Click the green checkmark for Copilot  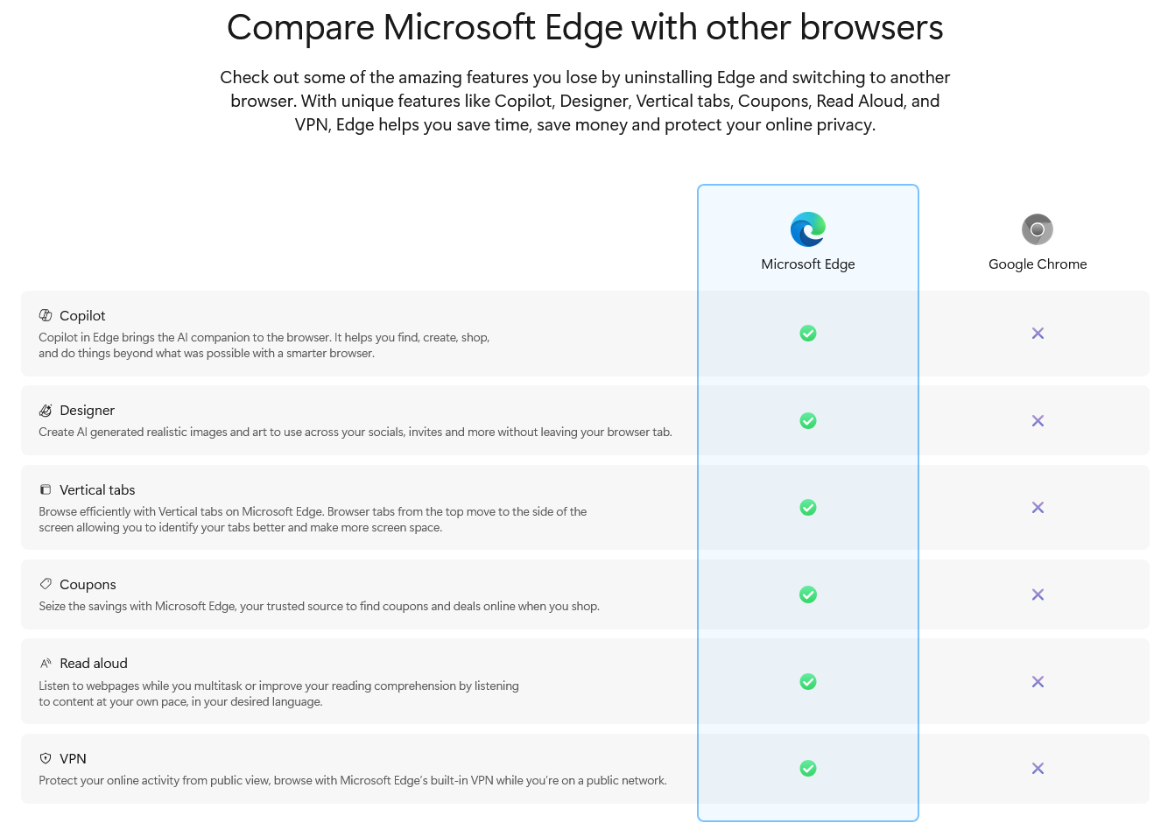click(808, 334)
